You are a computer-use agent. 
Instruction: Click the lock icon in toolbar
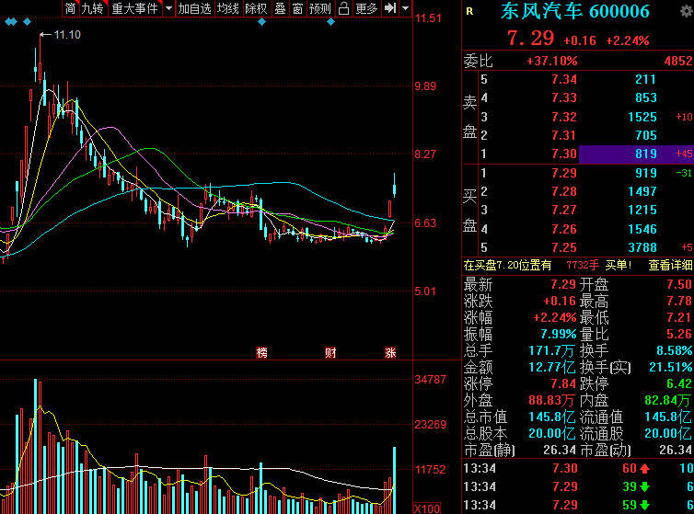[x=344, y=8]
